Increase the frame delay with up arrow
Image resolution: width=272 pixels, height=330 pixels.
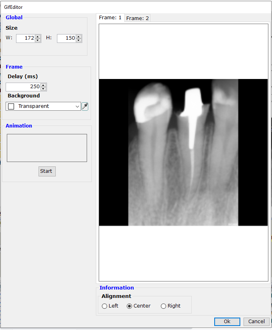[44, 85]
